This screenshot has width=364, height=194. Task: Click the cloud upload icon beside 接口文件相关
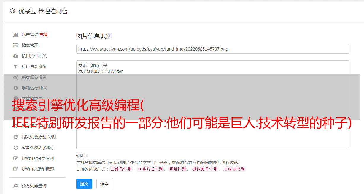(x=16, y=56)
